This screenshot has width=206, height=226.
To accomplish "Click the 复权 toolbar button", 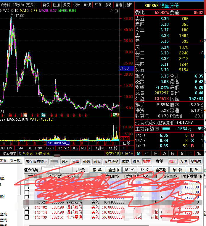I will tap(46, 5).
